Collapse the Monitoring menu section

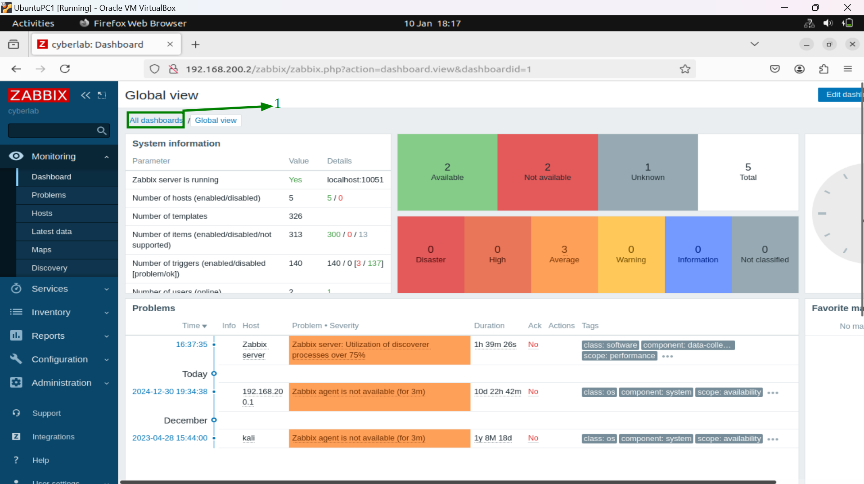pyautogui.click(x=107, y=157)
